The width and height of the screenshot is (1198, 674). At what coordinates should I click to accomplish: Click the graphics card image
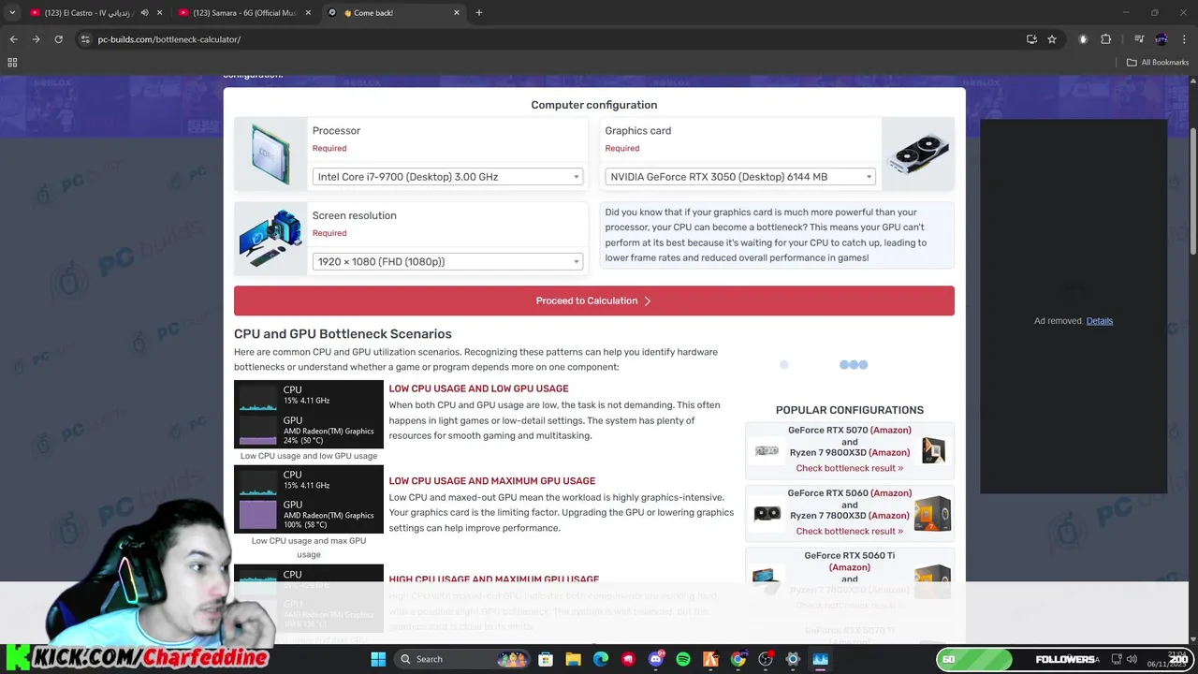pos(918,154)
